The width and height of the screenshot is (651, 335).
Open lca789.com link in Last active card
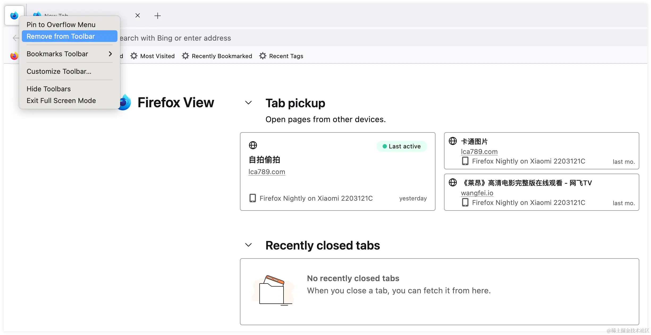(267, 172)
